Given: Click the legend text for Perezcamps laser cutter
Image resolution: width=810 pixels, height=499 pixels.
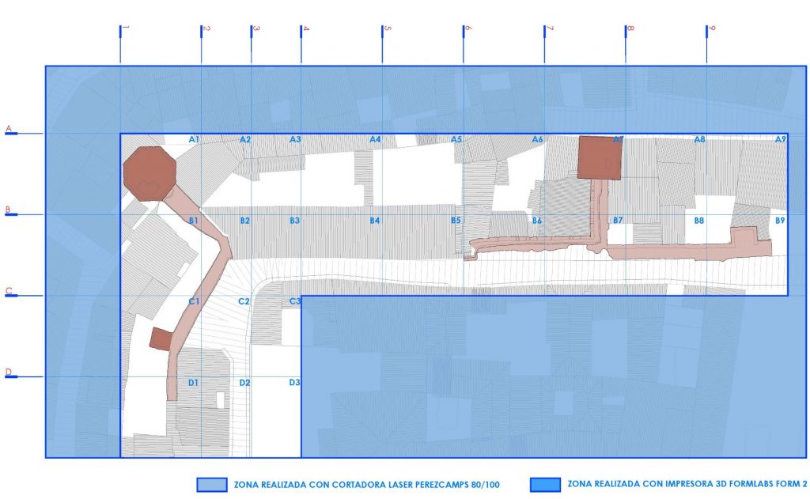Looking at the screenshot, I should 366,485.
